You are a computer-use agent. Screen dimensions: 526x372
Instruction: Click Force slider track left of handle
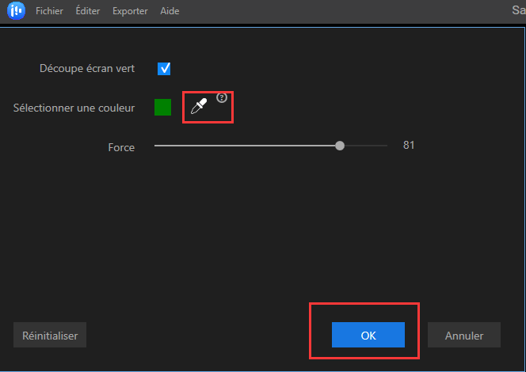tap(246, 146)
